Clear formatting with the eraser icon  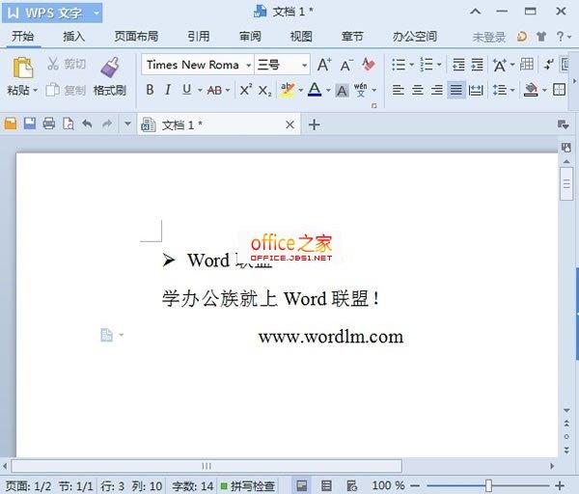pyautogui.click(x=369, y=65)
